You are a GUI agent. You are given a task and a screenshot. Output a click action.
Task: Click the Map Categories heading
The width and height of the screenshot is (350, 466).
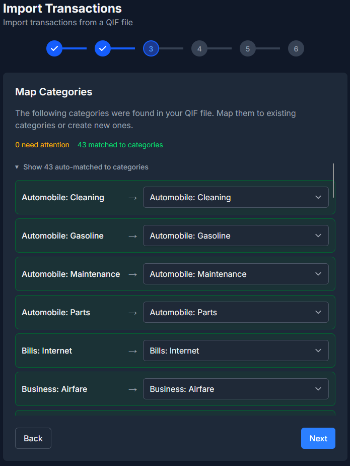coord(54,92)
